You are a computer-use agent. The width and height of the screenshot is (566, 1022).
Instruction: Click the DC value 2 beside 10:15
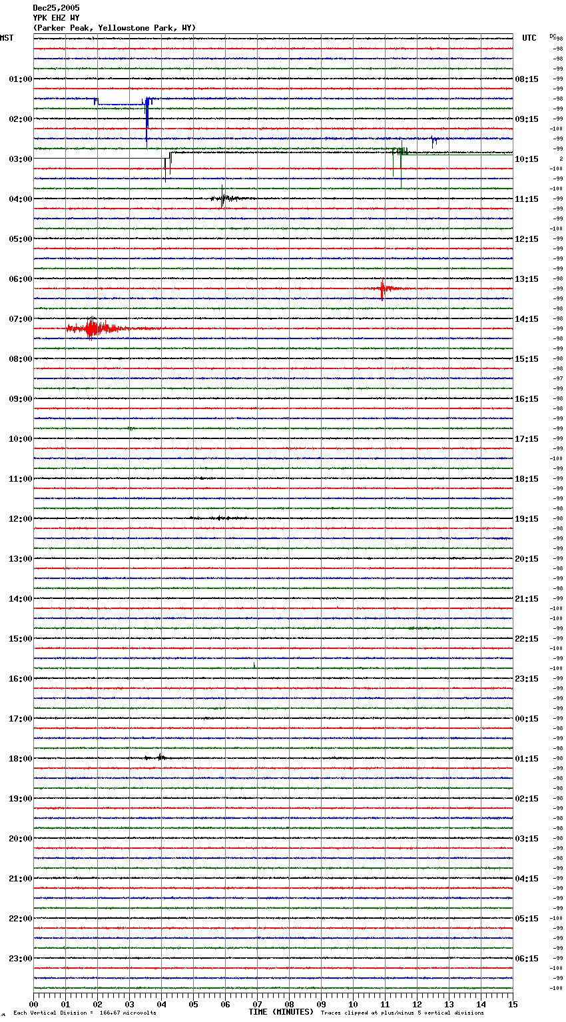point(561,159)
